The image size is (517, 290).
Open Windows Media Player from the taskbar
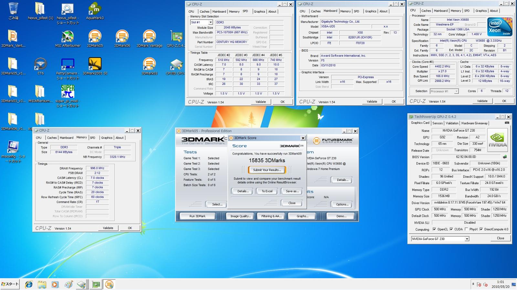55,284
